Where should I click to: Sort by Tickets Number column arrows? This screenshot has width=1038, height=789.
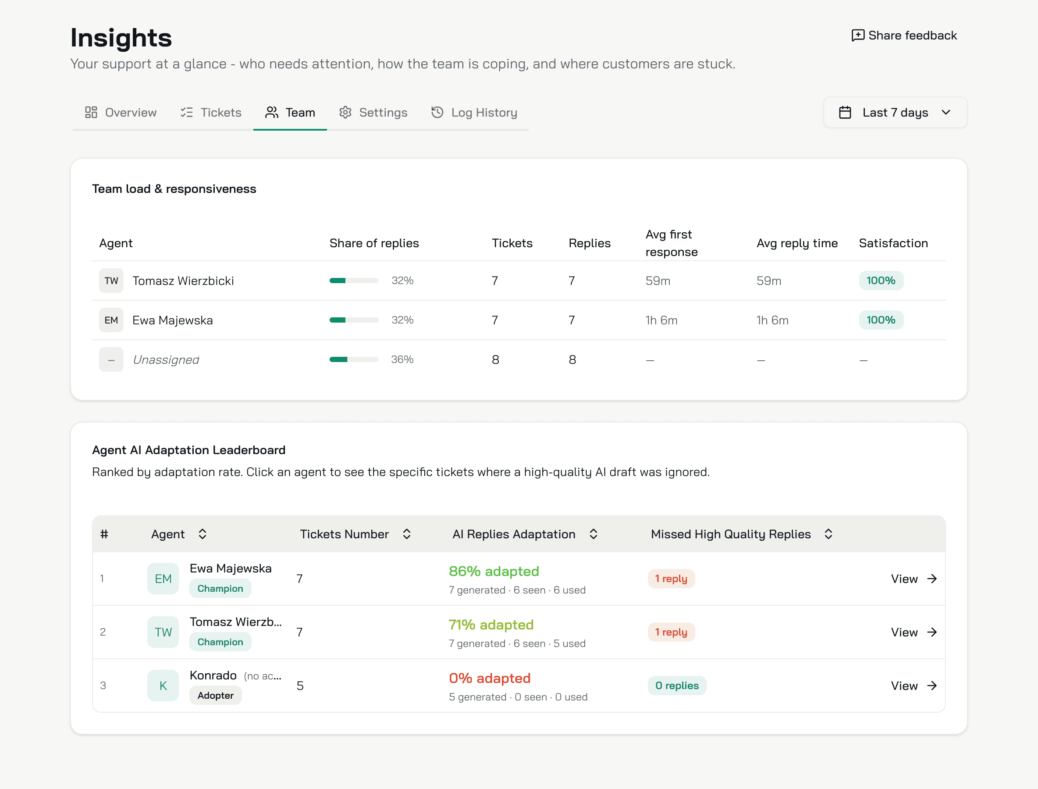407,534
